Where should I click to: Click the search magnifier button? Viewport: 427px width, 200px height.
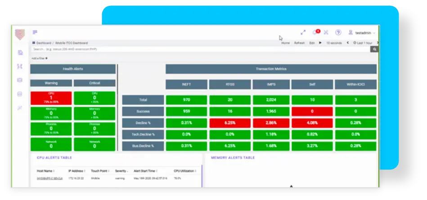373,49
